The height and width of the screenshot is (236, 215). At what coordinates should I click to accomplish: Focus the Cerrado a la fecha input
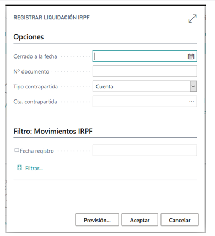(145, 56)
